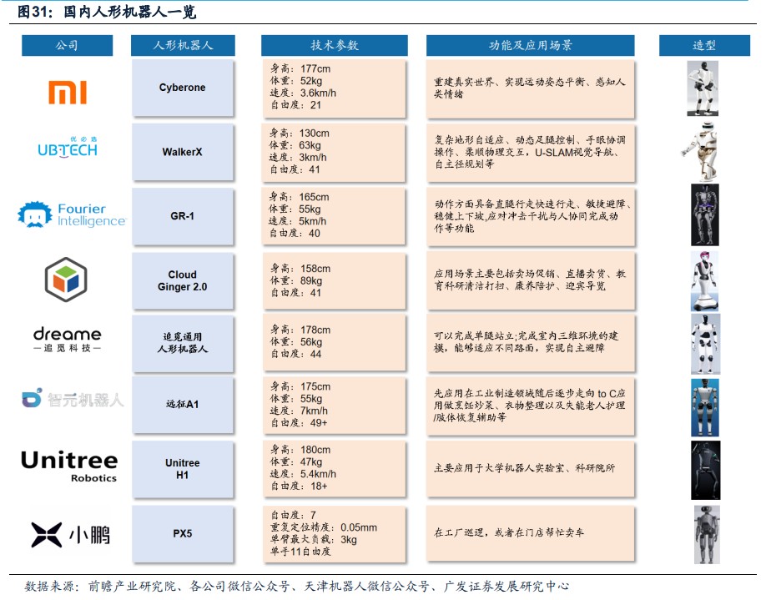Select the 技术参数 column header
766x600 pixels.
(334, 46)
